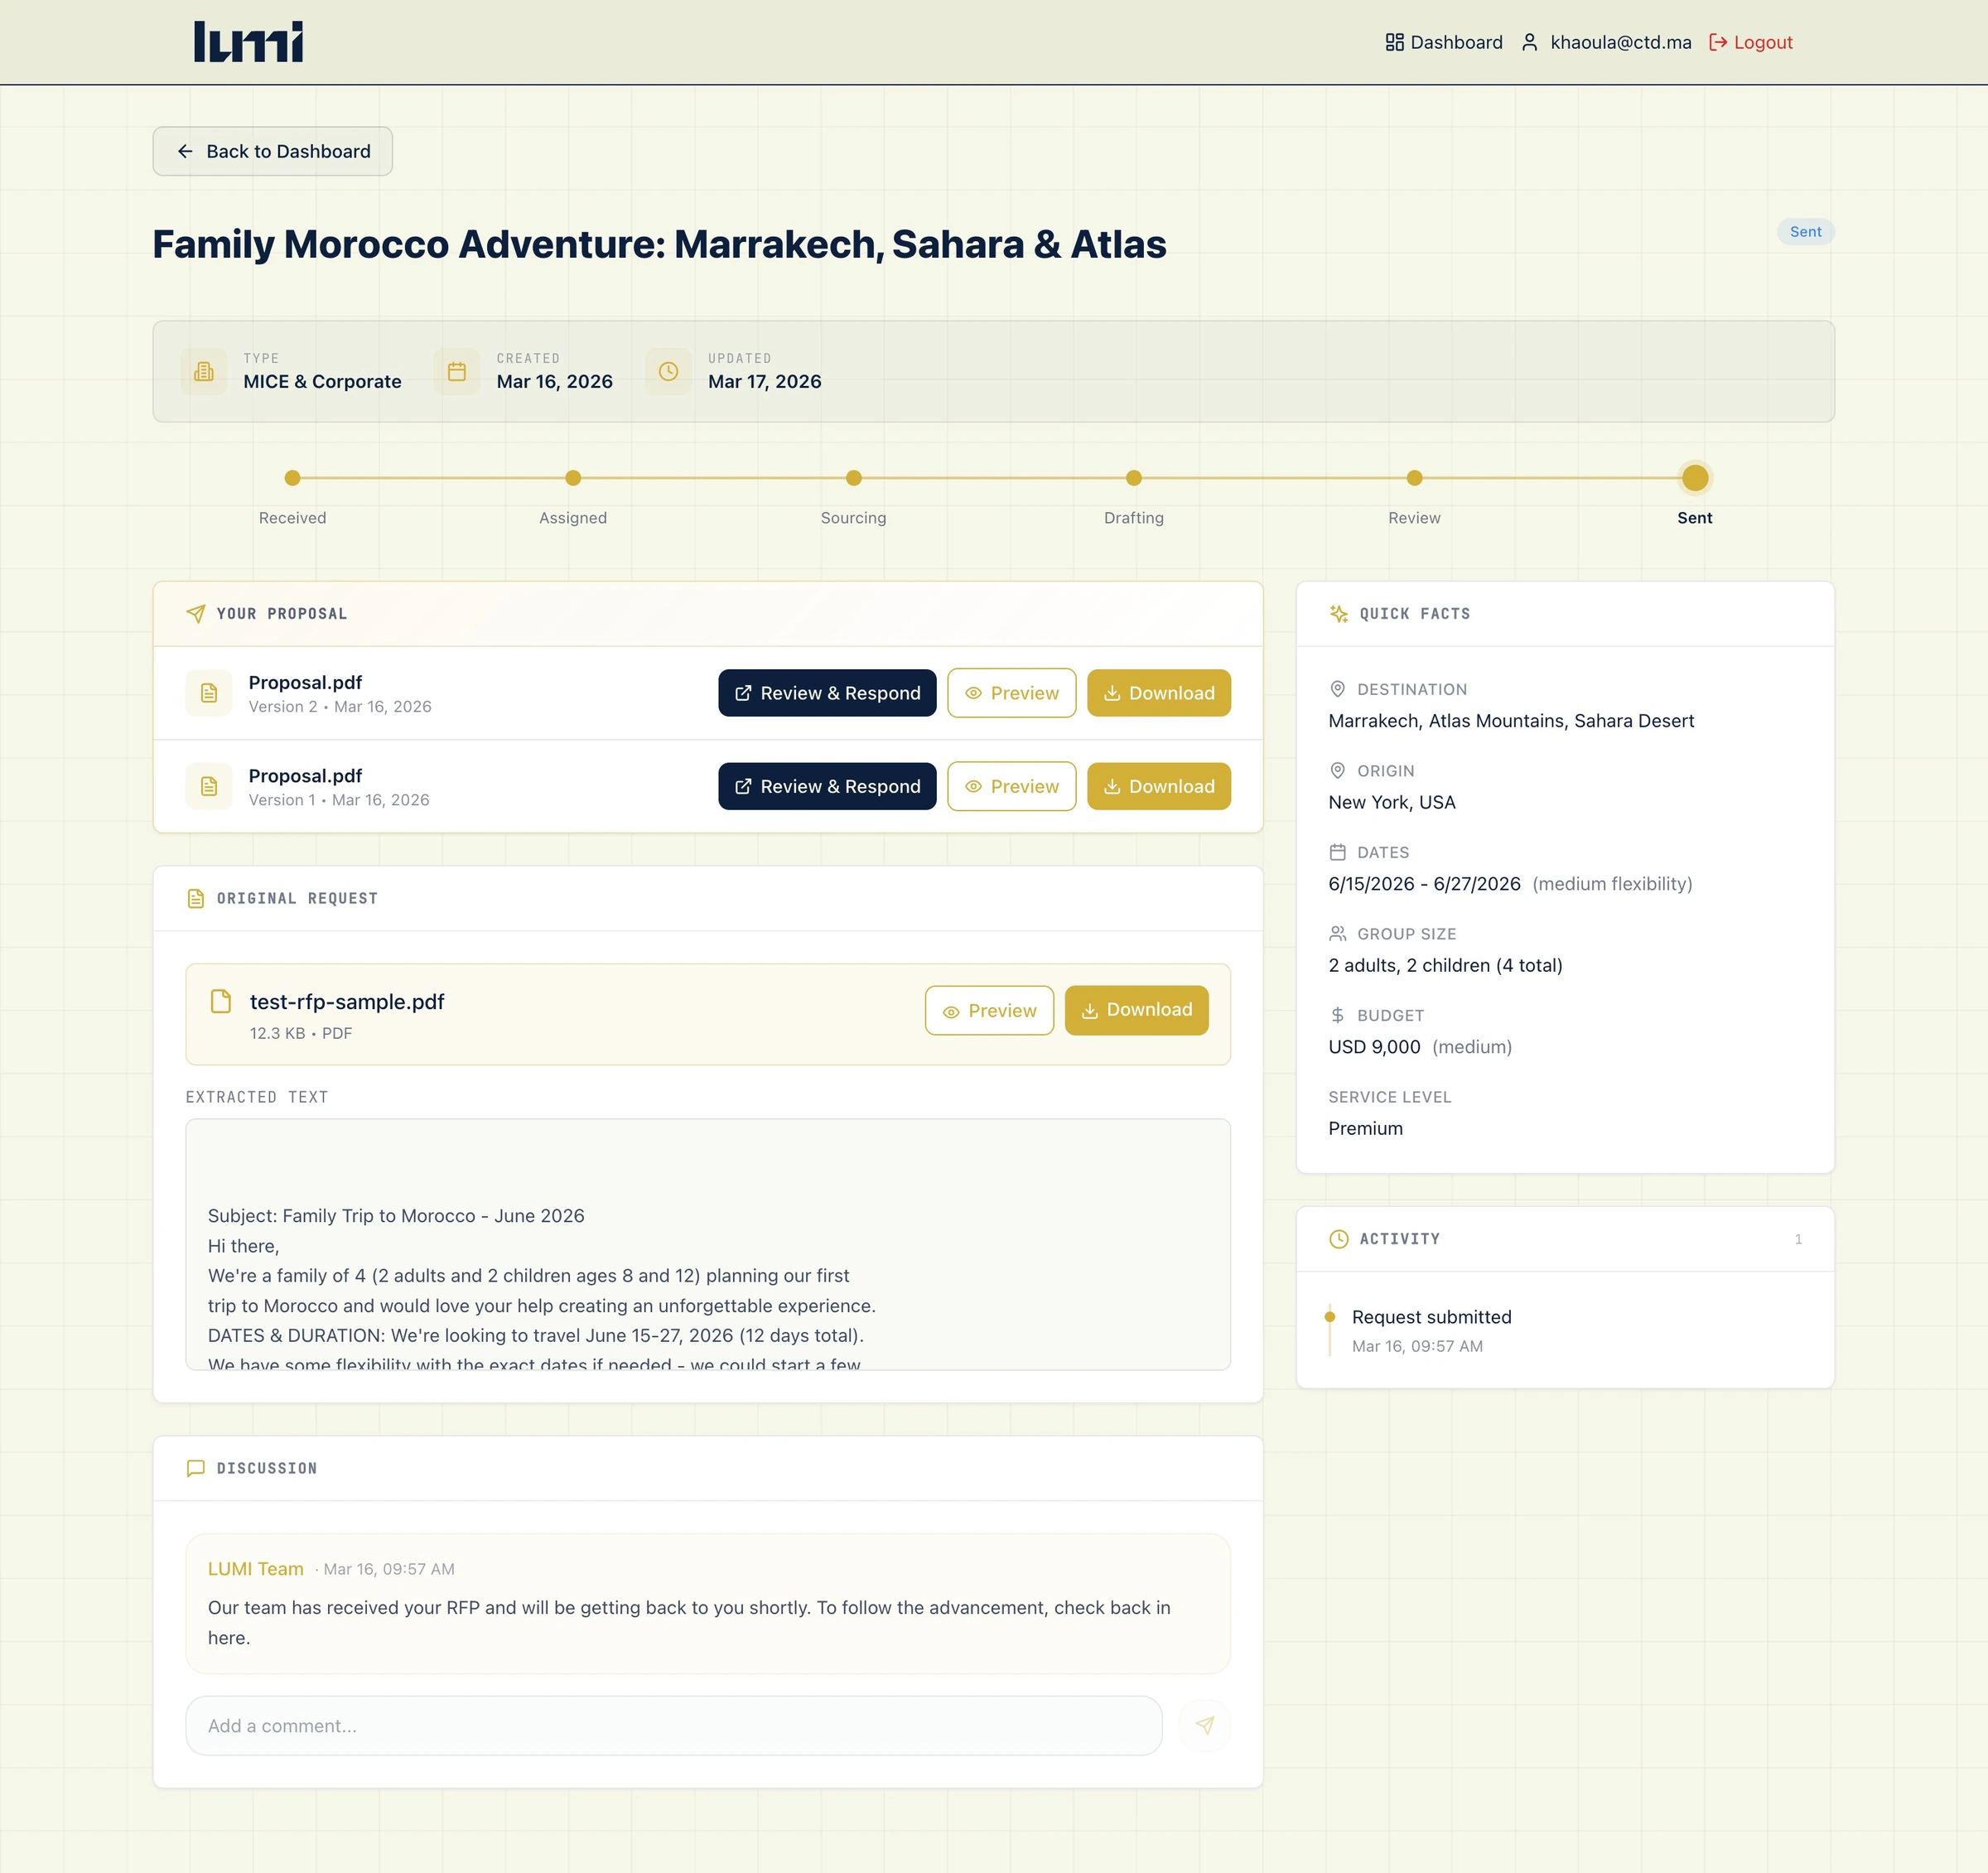This screenshot has width=1988, height=1873.
Task: Focus the Add a comment field
Action: coord(674,1725)
